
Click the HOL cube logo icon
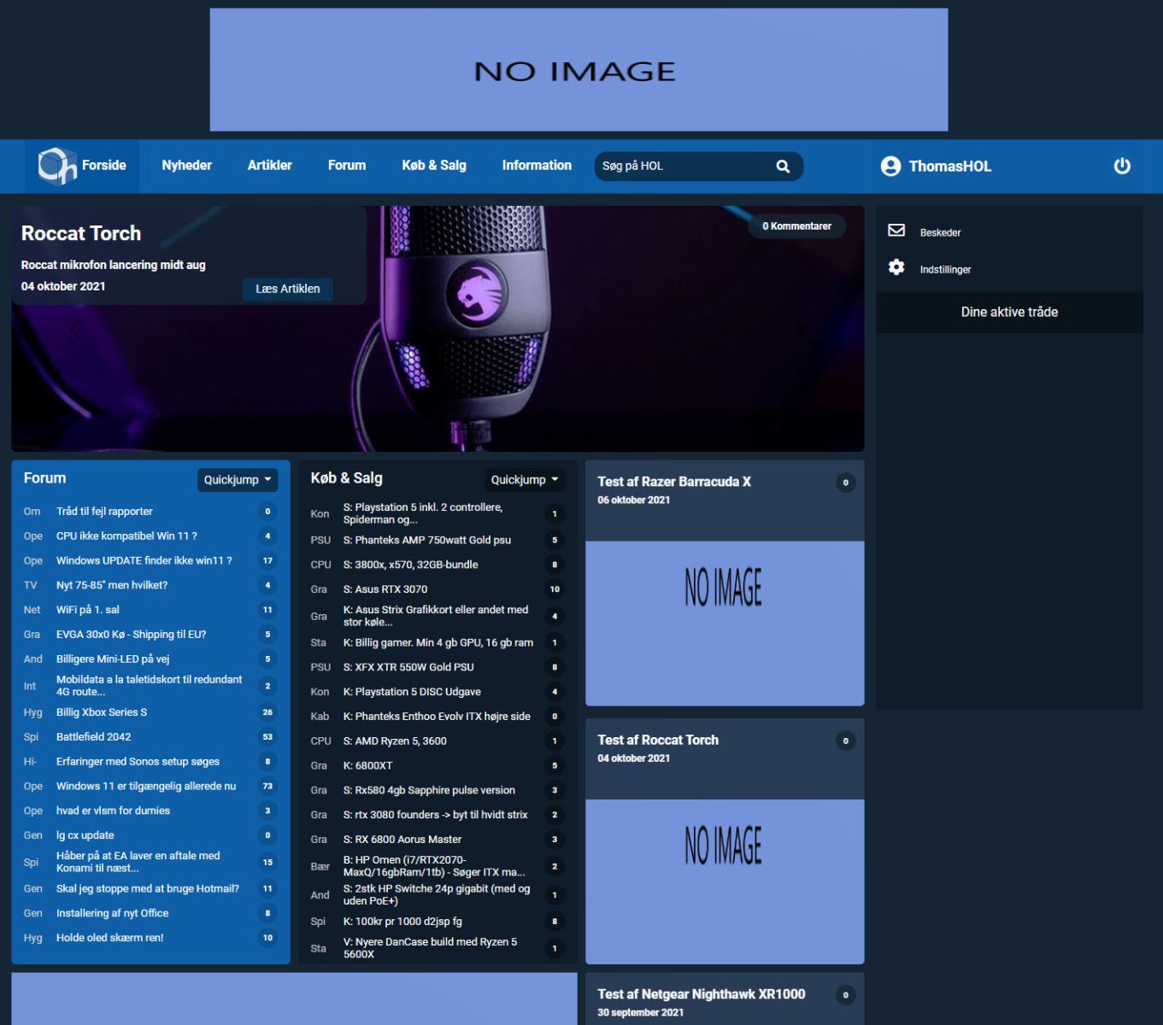click(57, 166)
